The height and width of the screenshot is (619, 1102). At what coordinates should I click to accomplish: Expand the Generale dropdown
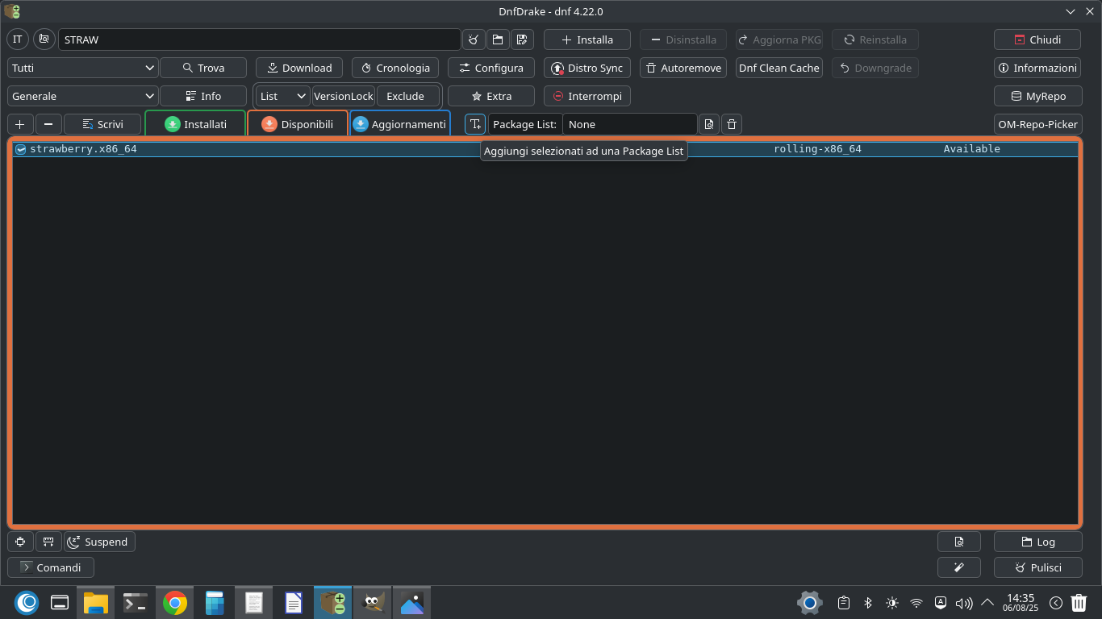[x=82, y=96]
